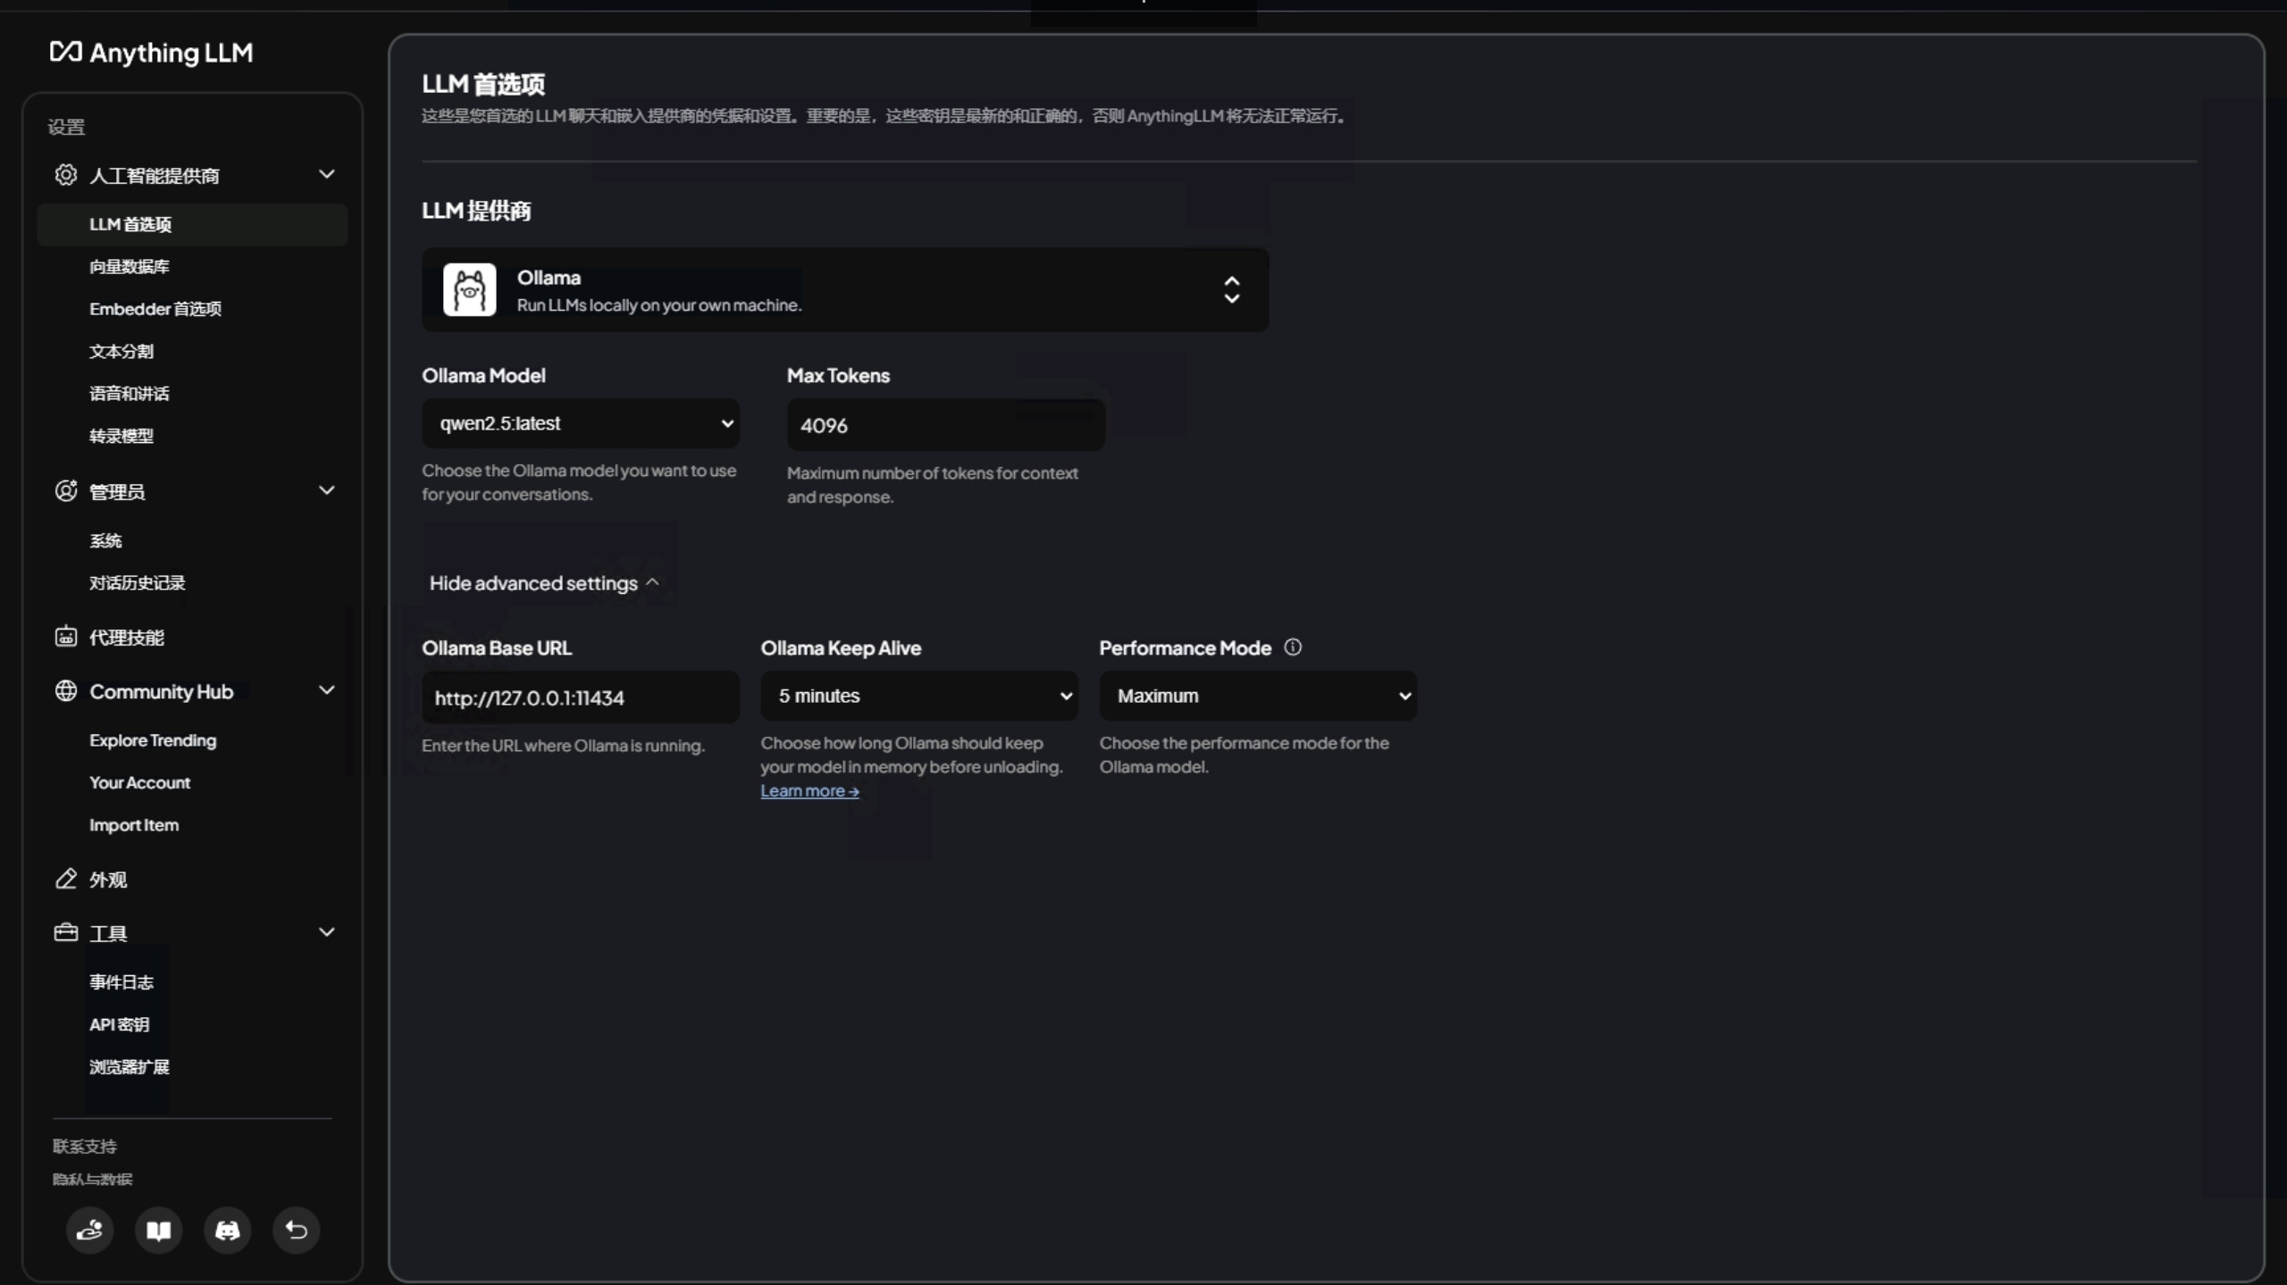Open 转录模型 settings
2287x1285 pixels.
121,436
